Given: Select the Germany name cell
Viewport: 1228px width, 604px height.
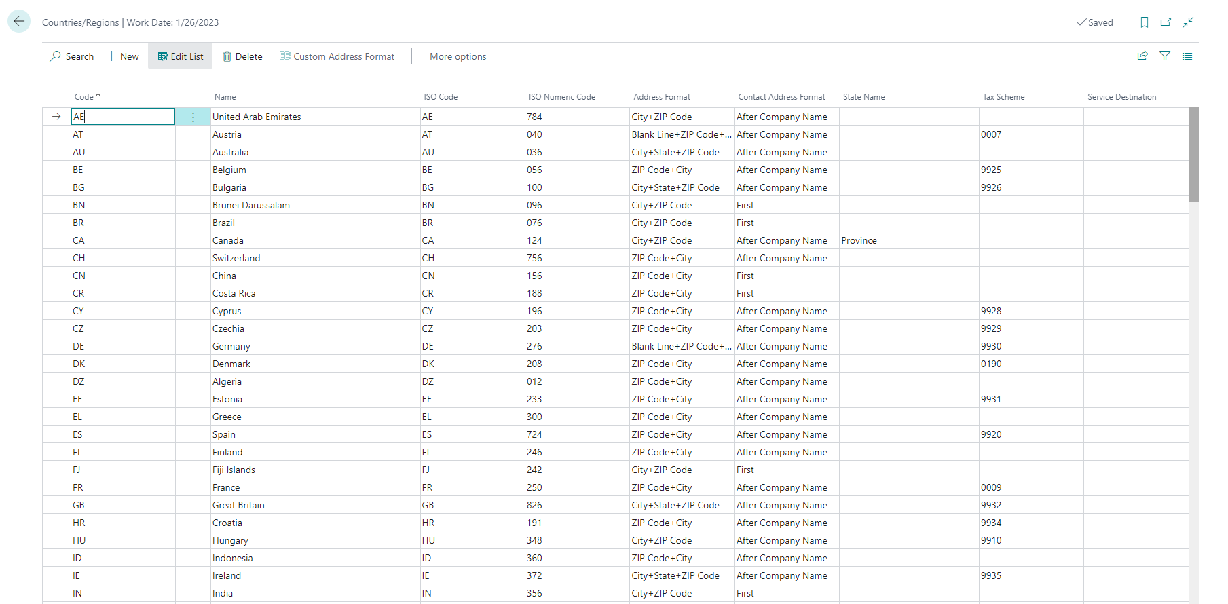Looking at the screenshot, I should point(231,346).
